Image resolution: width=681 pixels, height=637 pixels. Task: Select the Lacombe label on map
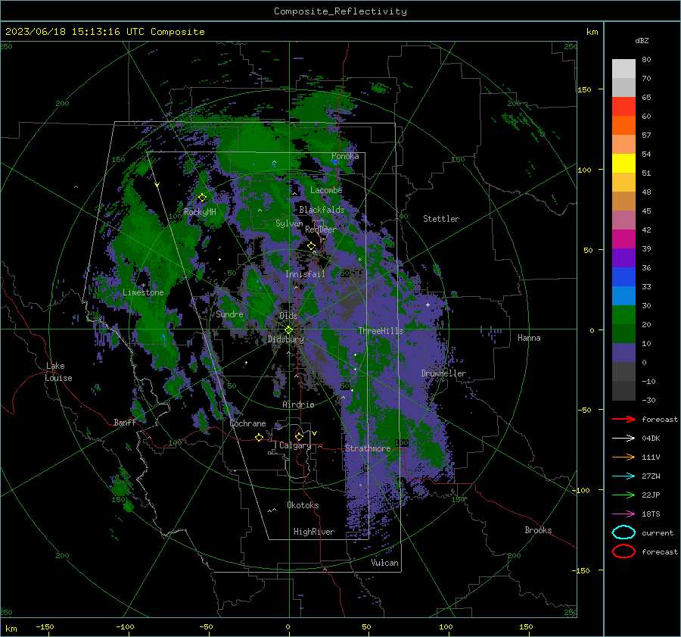pos(326,190)
